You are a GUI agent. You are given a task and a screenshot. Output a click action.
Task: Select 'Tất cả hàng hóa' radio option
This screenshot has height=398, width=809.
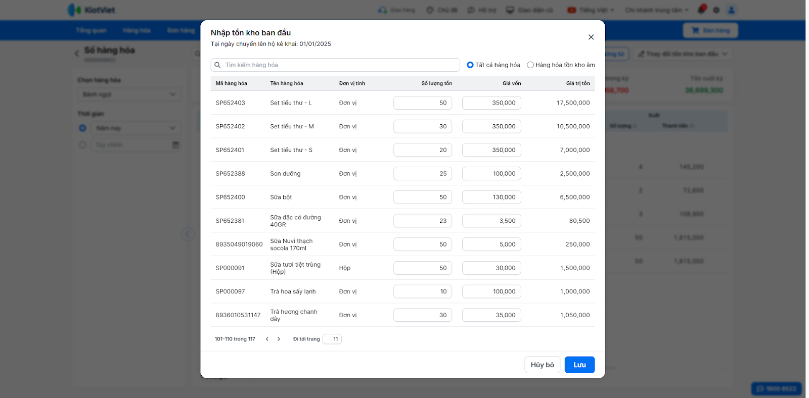[x=470, y=65]
